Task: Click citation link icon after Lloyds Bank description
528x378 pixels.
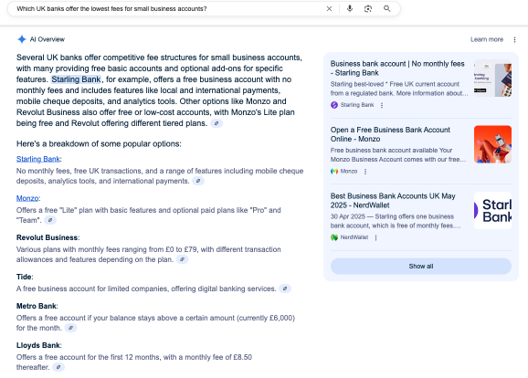Action: pyautogui.click(x=58, y=367)
